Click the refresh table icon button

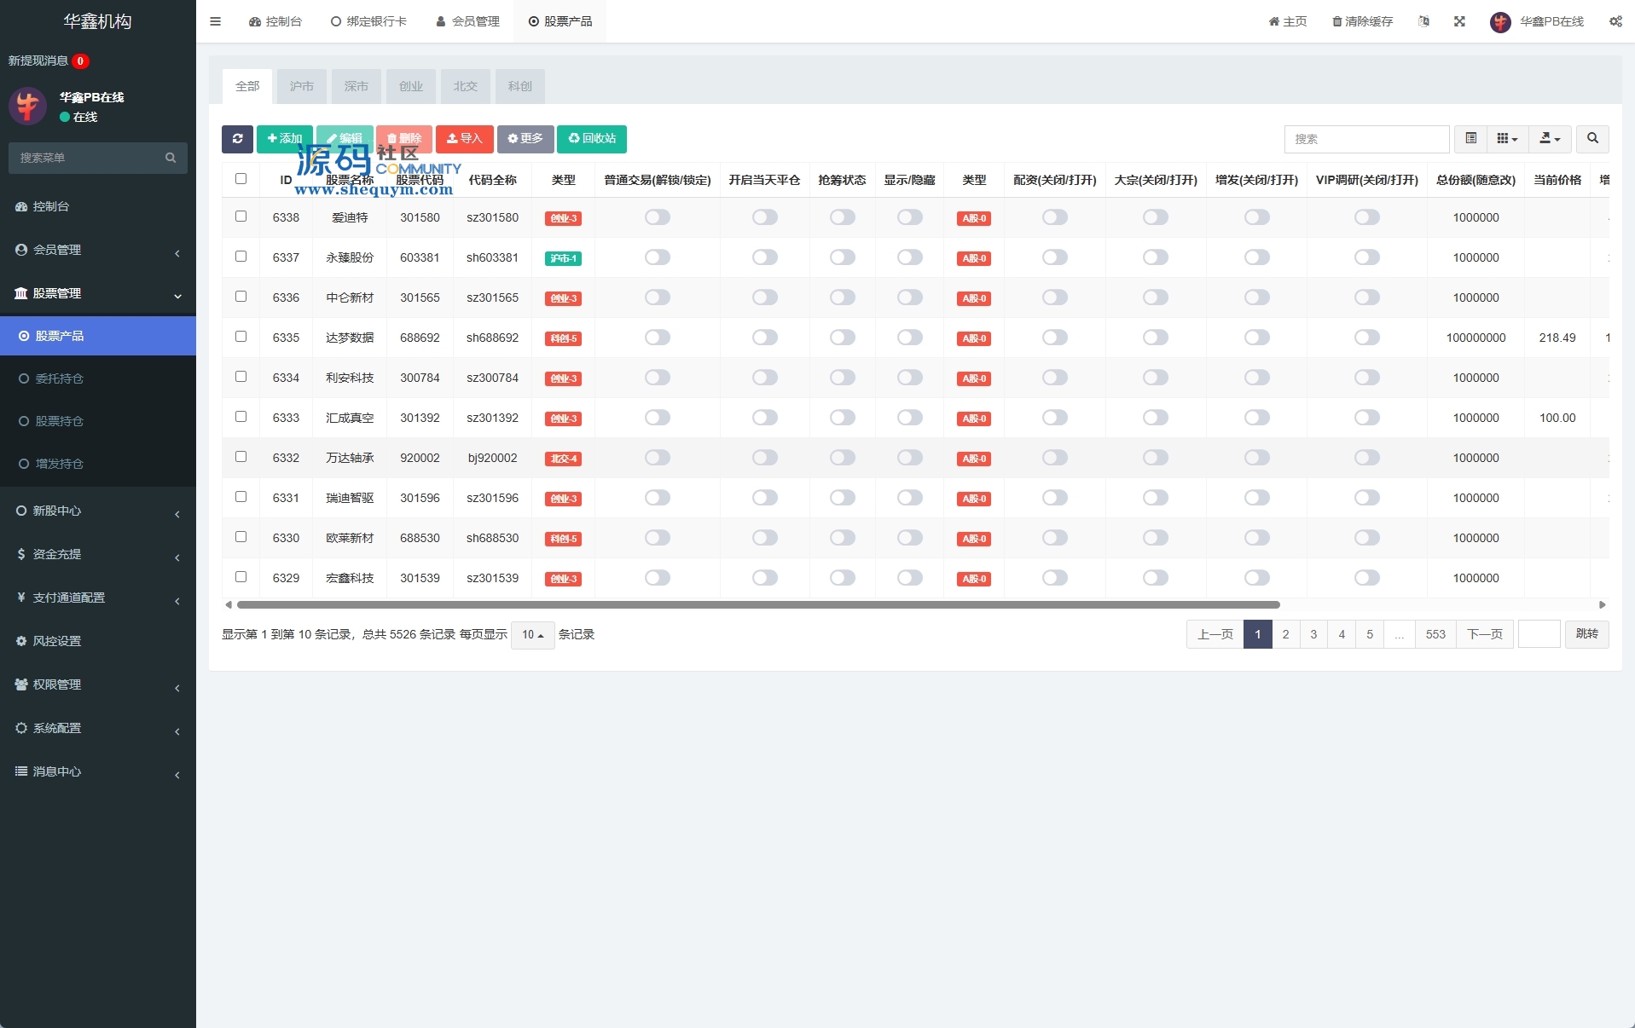237,139
